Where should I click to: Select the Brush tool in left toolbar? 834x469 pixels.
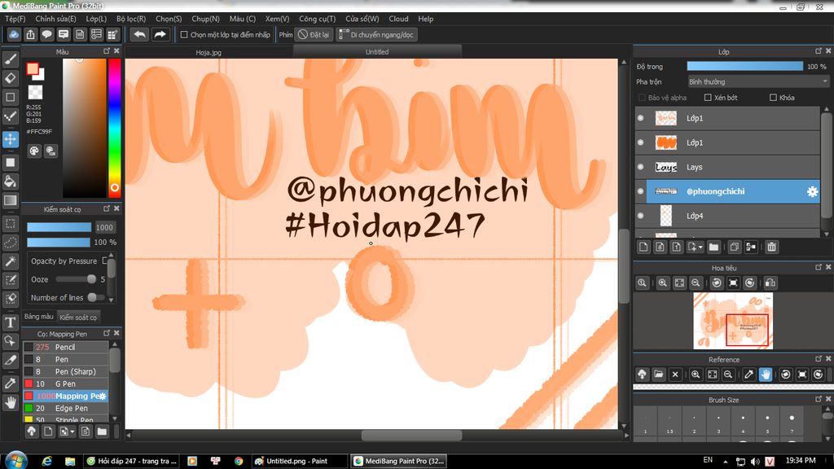[x=10, y=59]
